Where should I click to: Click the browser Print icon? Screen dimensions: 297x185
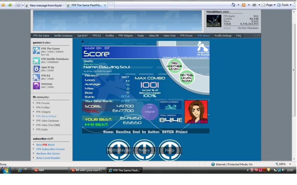(254, 5)
